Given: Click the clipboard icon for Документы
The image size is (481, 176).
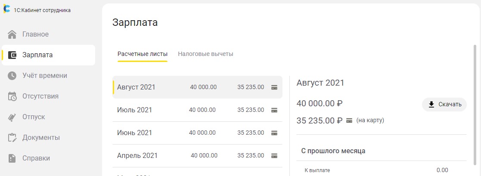Looking at the screenshot, I should pyautogui.click(x=12, y=138).
